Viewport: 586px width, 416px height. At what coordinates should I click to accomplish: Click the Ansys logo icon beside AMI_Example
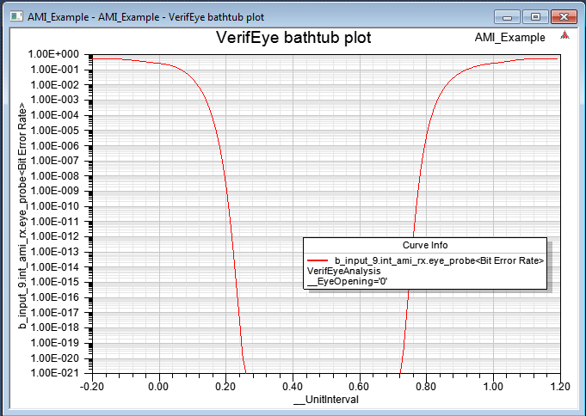pos(564,35)
